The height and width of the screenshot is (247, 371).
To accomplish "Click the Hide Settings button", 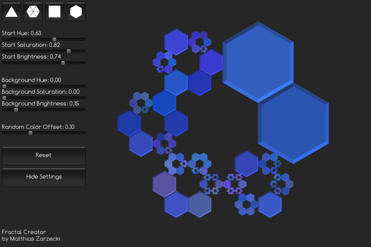I will 44,177.
